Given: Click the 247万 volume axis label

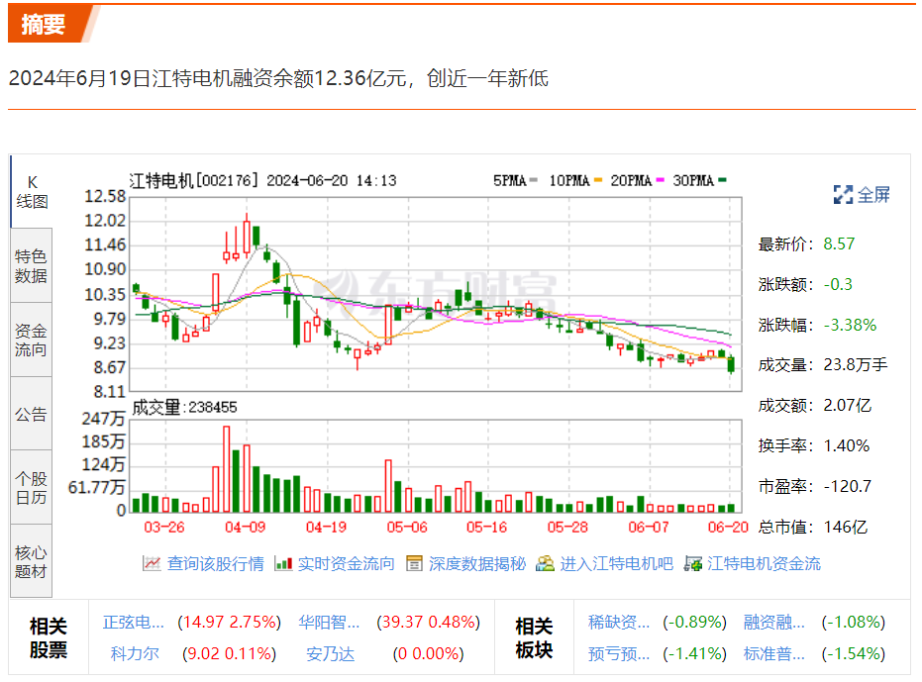Looking at the screenshot, I should pos(103,419).
